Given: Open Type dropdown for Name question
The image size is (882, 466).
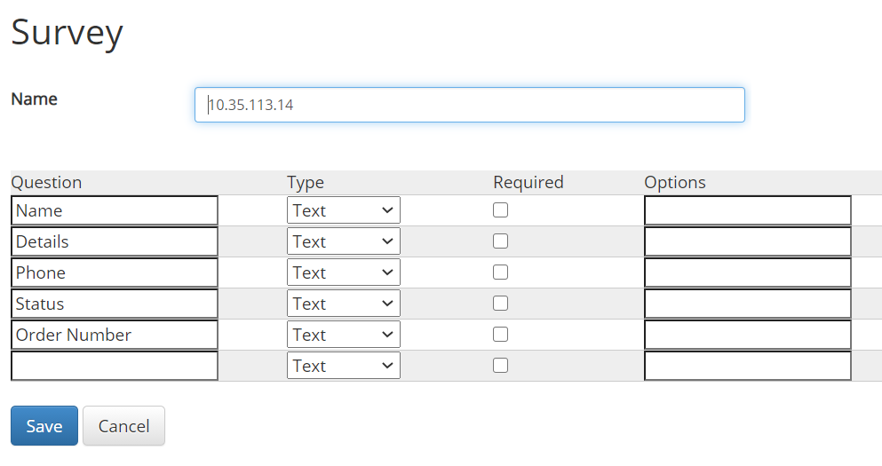Looking at the screenshot, I should 343,210.
